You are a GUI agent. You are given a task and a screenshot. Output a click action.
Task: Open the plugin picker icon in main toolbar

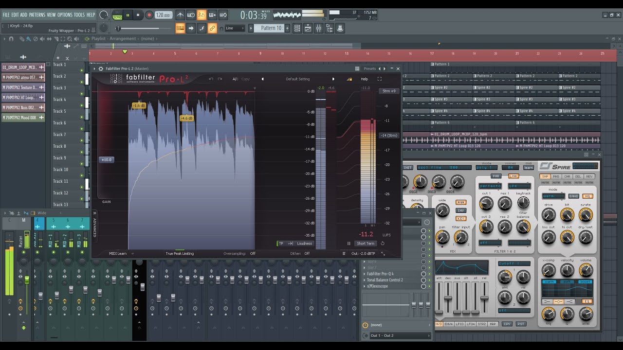[x=340, y=28]
